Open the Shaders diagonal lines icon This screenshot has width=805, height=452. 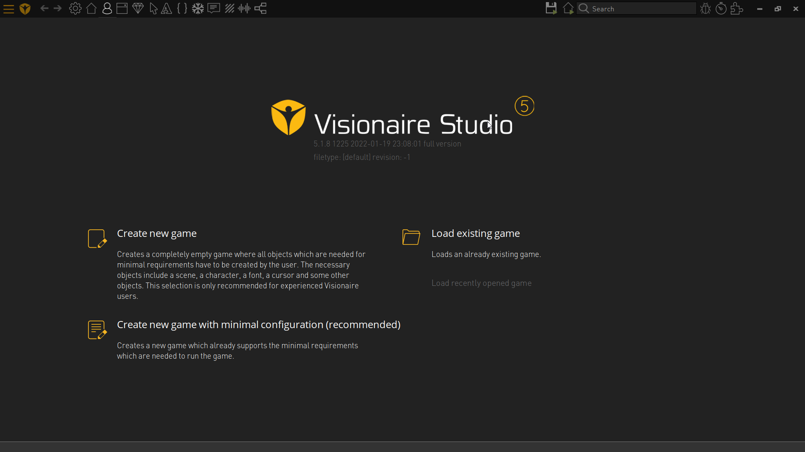pos(229,8)
